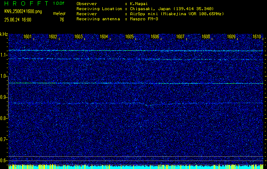Click the 1603 time marker
The image size is (267, 169).
click(x=79, y=37)
